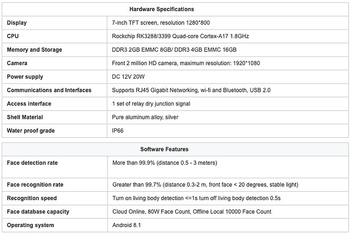
Task: Click the IP66 waterproof grade value
Action: point(119,130)
